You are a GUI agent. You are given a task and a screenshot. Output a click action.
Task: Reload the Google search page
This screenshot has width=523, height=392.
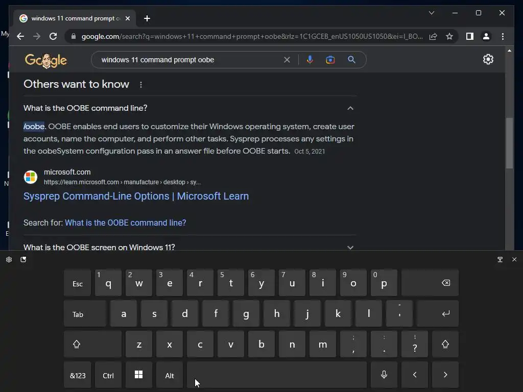tap(53, 36)
